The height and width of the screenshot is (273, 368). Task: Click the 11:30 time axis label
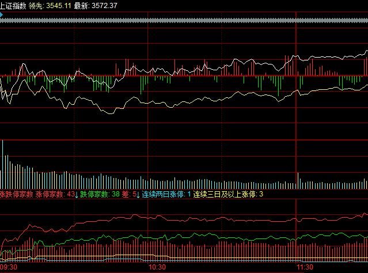point(305,267)
